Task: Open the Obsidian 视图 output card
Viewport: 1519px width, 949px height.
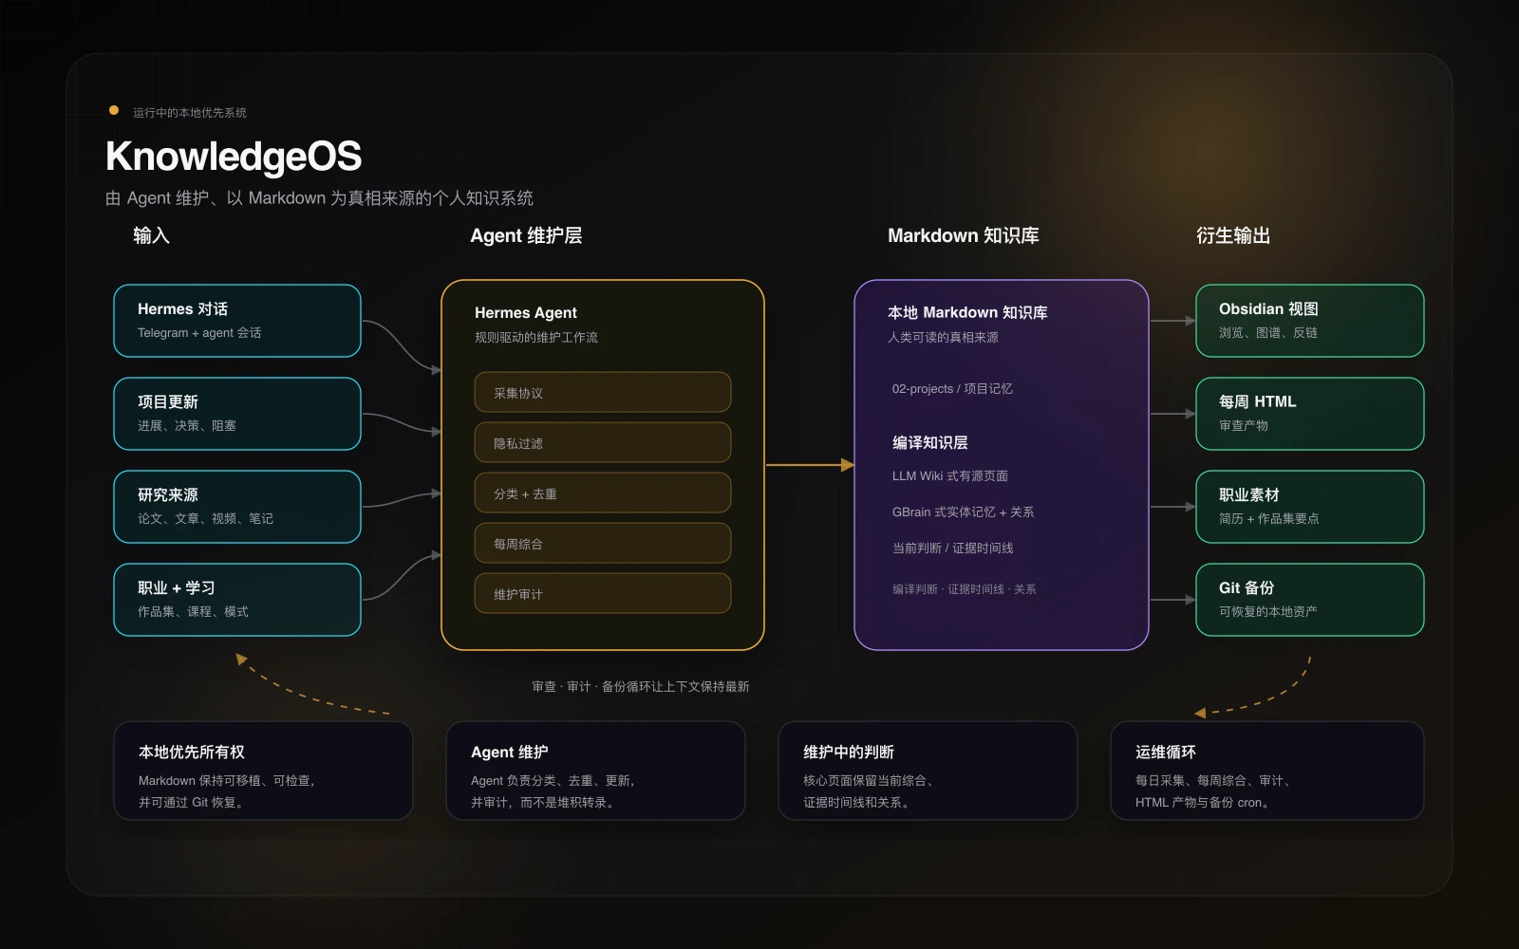Action: [1310, 321]
